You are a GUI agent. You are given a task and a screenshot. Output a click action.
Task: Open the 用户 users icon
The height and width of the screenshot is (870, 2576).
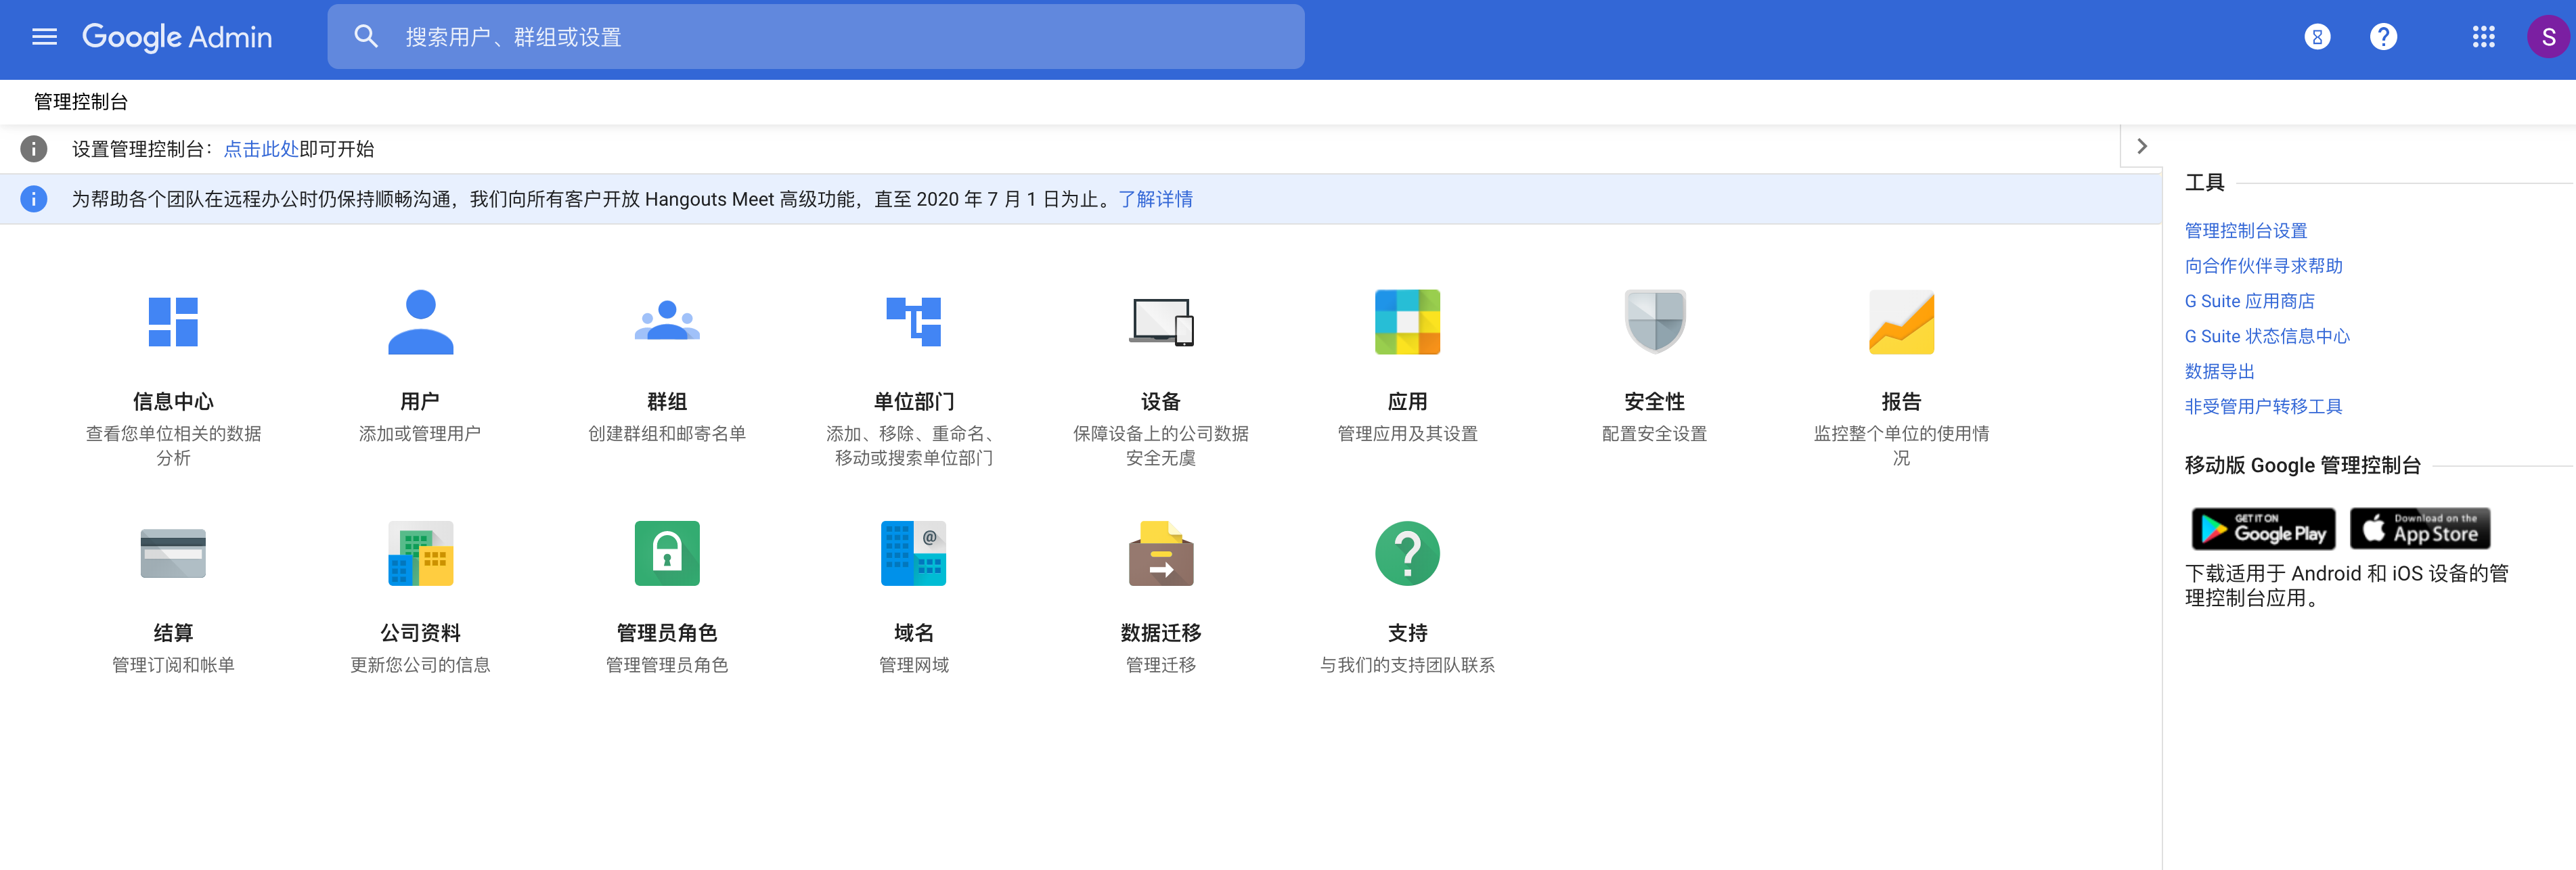420,322
